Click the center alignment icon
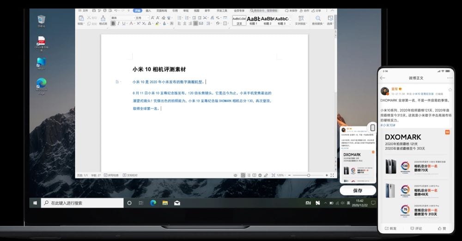This screenshot has width=462, height=241. pyautogui.click(x=185, y=23)
